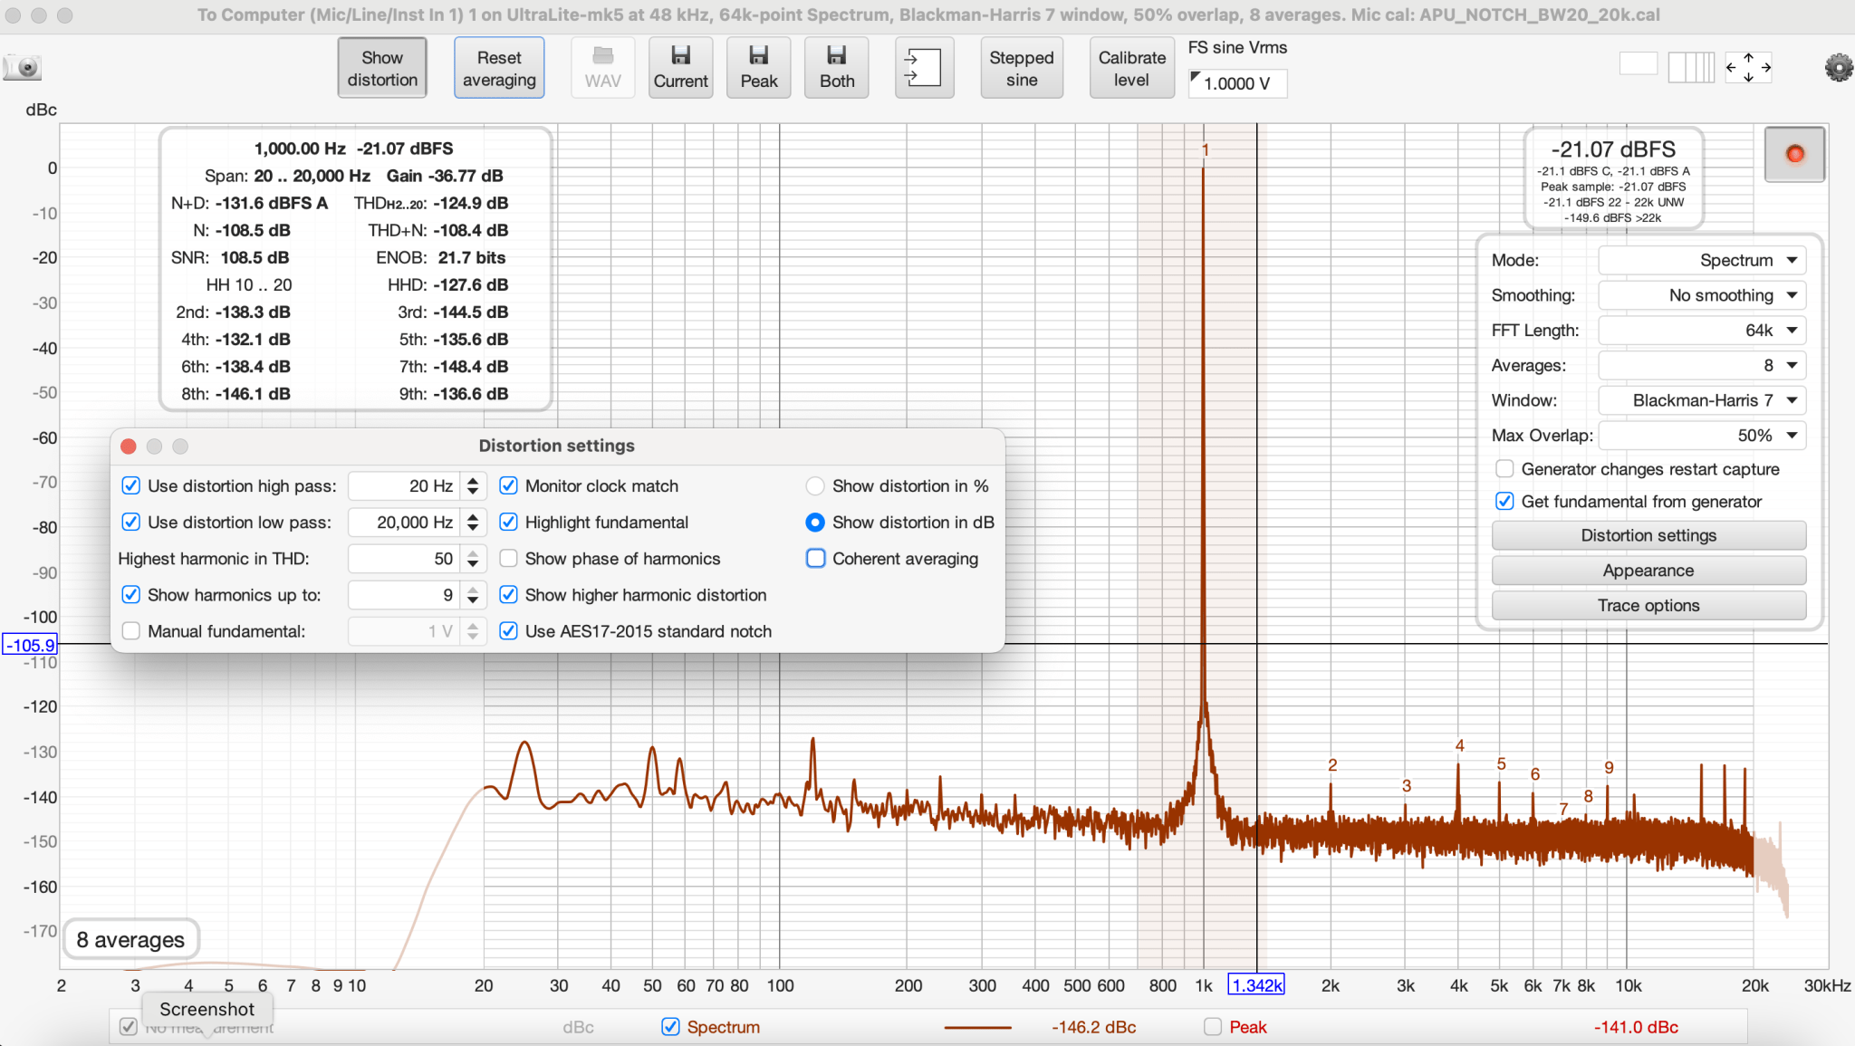Save Both traces with floppy icon
1855x1046 pixels.
point(837,68)
